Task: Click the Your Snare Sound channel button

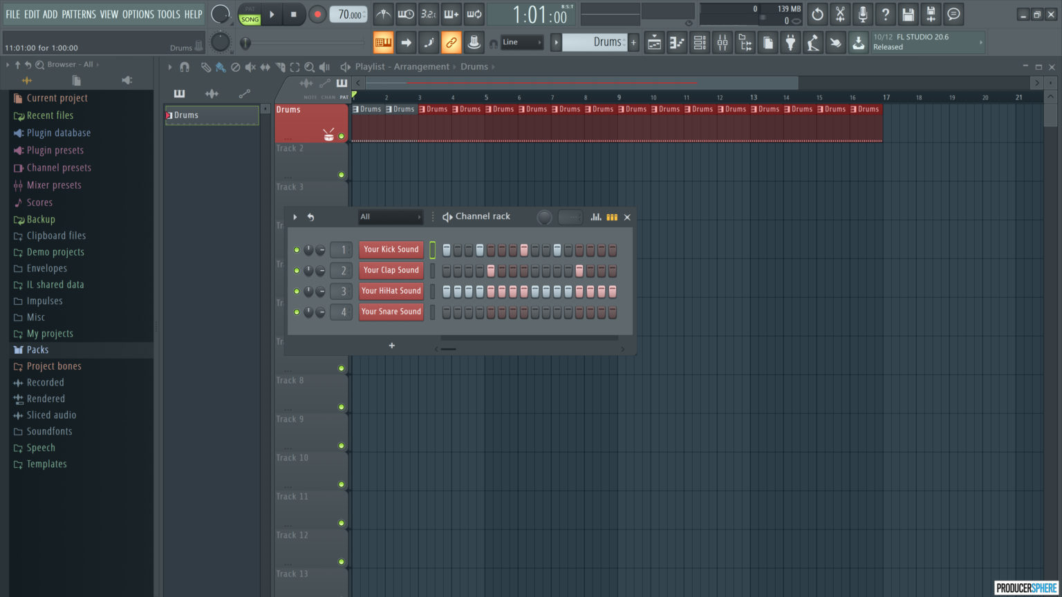Action: pos(391,312)
